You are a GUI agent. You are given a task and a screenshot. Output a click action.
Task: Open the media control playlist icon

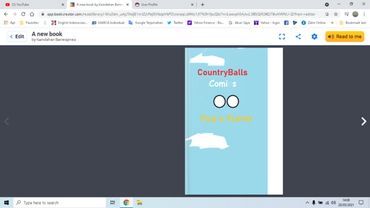pyautogui.click(x=346, y=14)
